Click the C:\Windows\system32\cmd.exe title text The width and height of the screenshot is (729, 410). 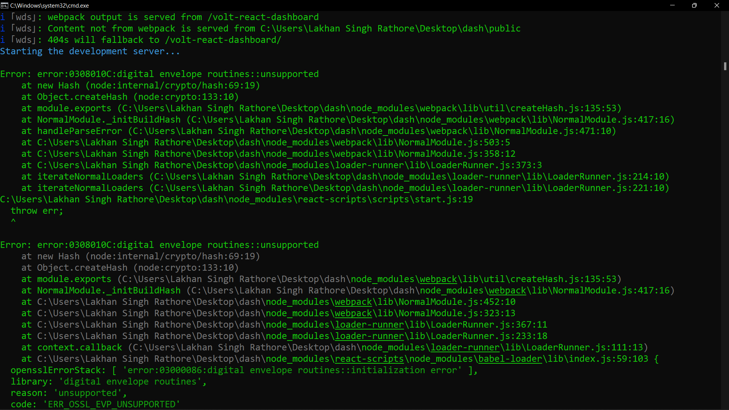point(49,6)
